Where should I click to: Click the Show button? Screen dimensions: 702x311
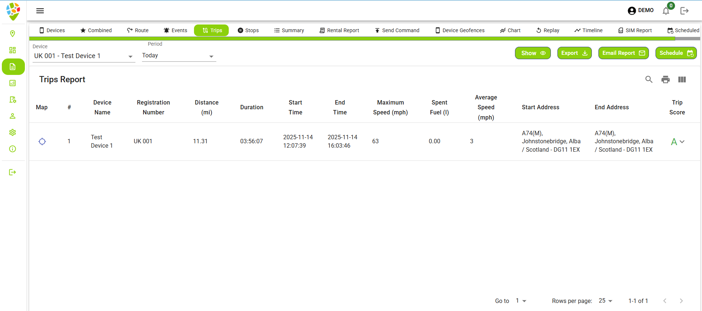(533, 53)
